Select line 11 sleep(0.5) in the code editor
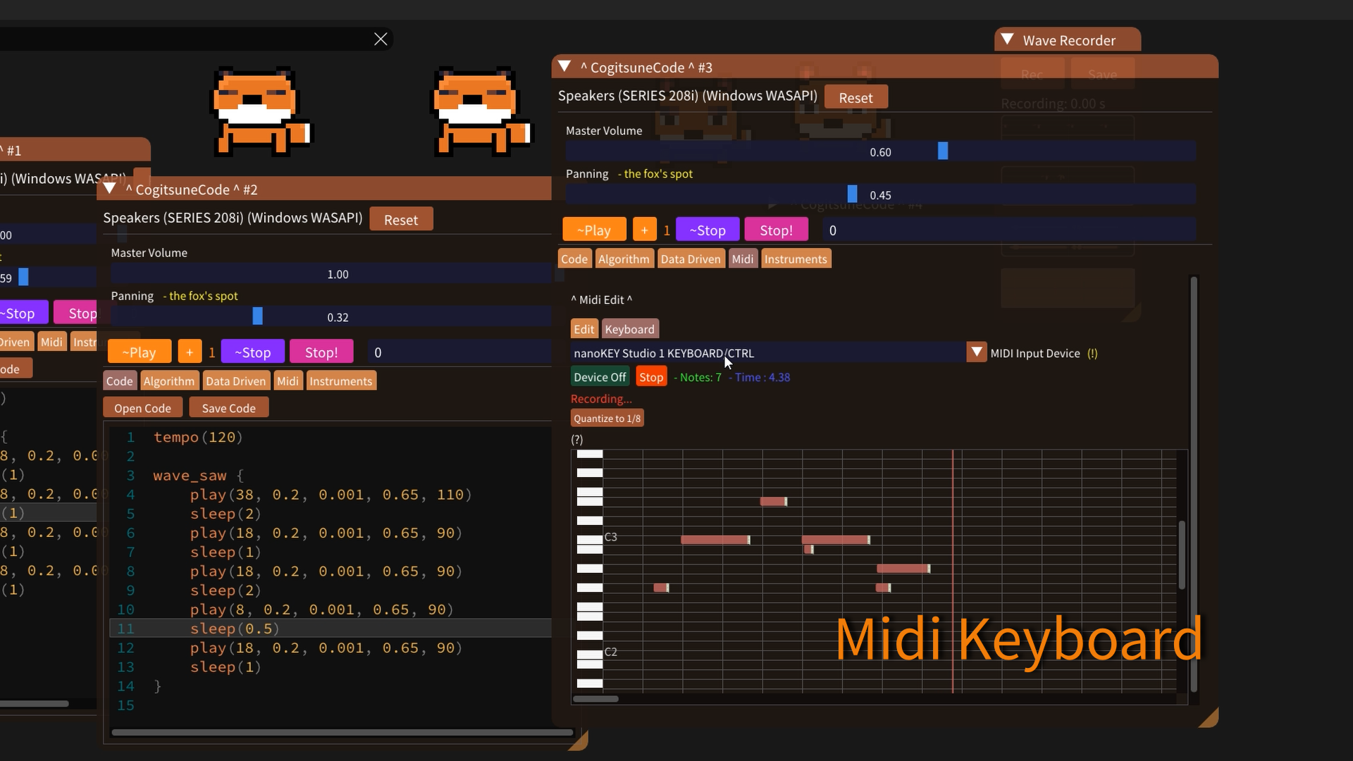This screenshot has width=1353, height=761. tap(233, 628)
